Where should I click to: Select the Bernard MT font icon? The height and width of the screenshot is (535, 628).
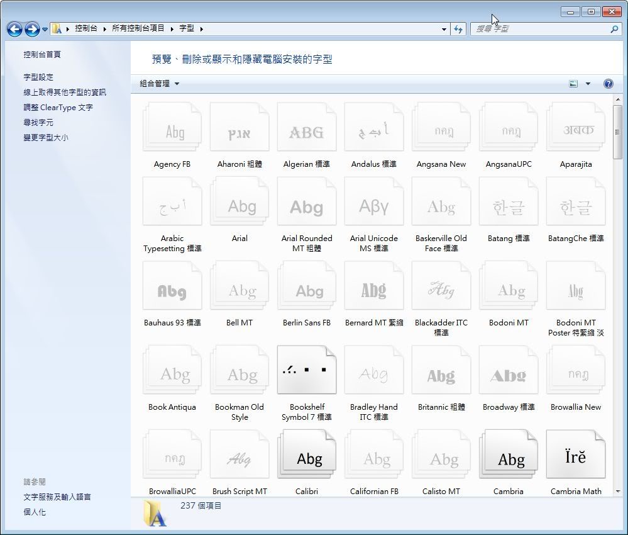[x=374, y=286]
